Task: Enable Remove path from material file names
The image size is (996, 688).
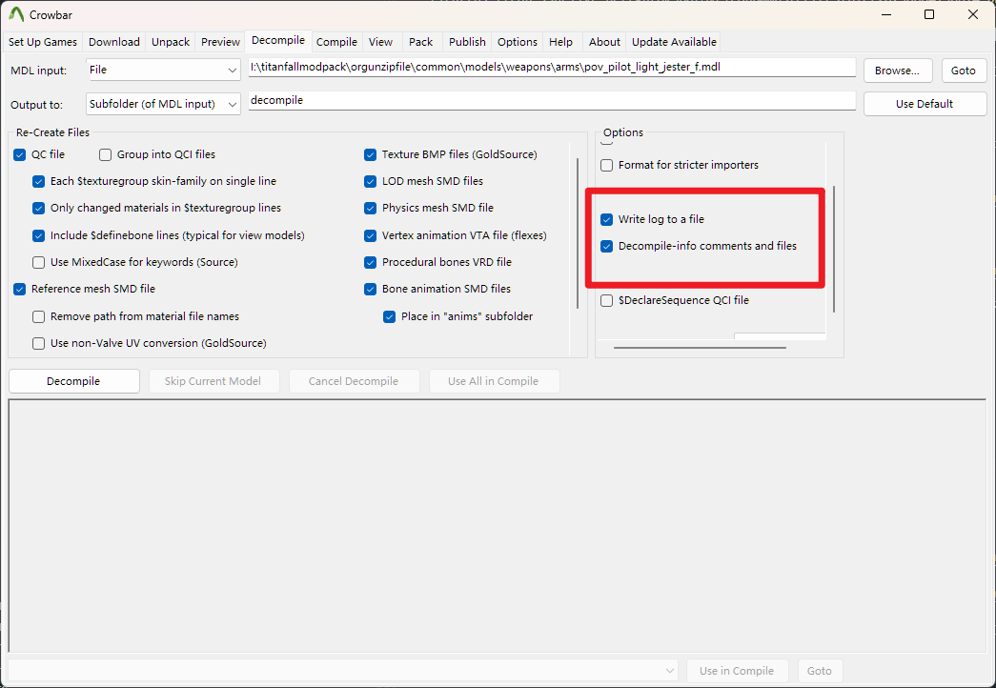Action: 39,316
